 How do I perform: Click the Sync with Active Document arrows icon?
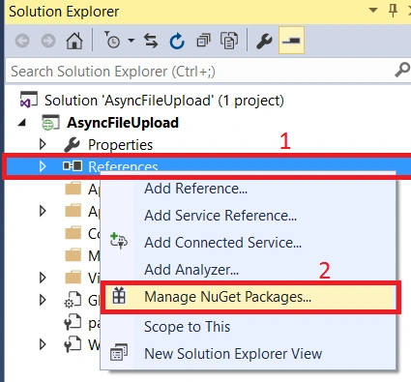coord(151,41)
